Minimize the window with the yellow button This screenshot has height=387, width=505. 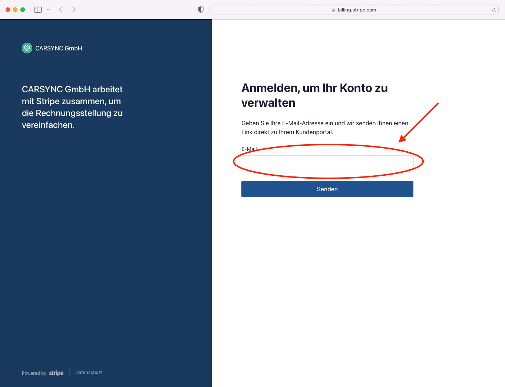tap(15, 10)
